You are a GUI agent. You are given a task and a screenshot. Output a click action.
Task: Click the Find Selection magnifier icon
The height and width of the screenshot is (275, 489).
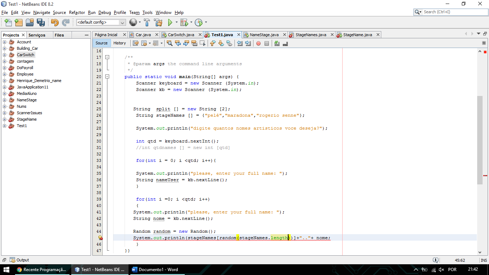170,43
